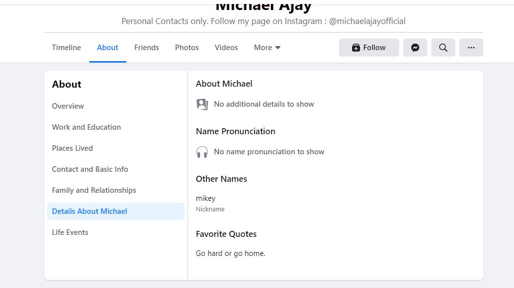This screenshot has width=514, height=288.
Task: Open Life Events section
Action: pyautogui.click(x=70, y=232)
